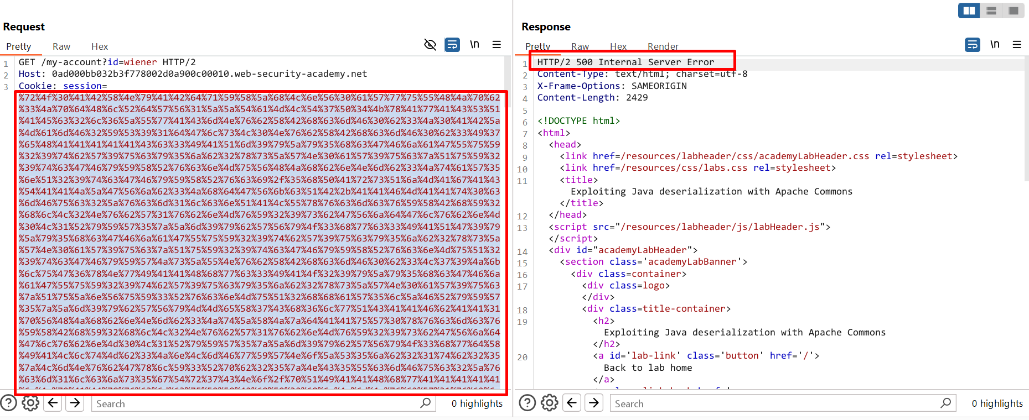Switch Response view to Raw tab
The width and height of the screenshot is (1029, 420).
(x=580, y=46)
